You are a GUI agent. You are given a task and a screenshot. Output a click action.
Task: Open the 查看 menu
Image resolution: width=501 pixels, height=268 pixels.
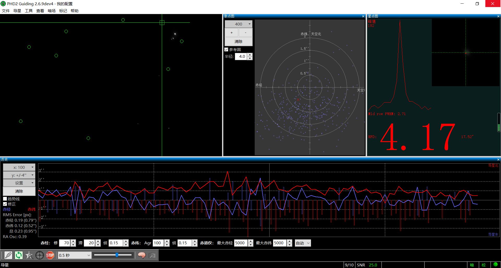click(40, 11)
